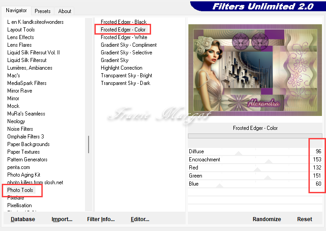
Task: Select the Mock category
Action: click(13, 106)
